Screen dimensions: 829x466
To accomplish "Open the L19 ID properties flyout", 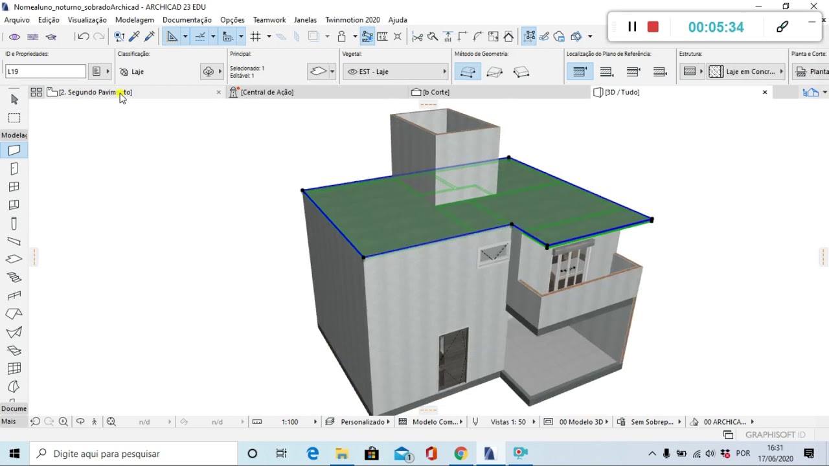I will coord(108,72).
